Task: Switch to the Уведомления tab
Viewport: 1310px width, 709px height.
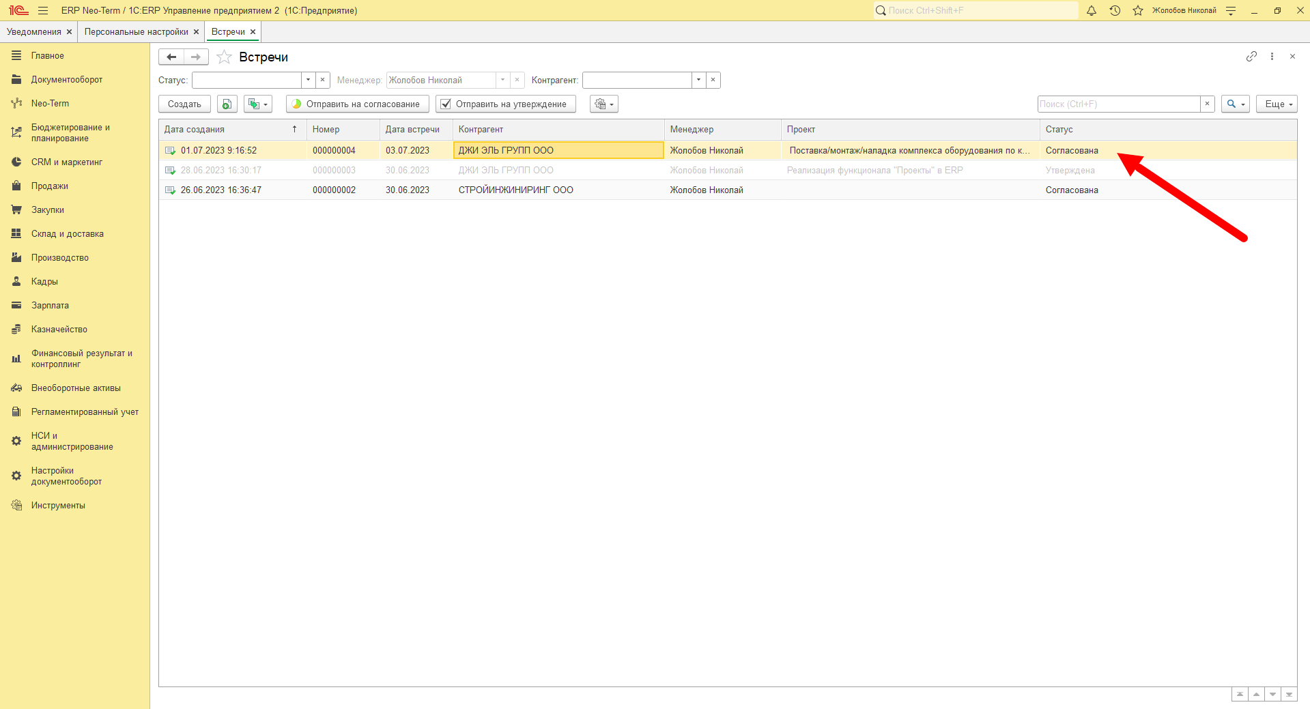Action: click(x=34, y=31)
